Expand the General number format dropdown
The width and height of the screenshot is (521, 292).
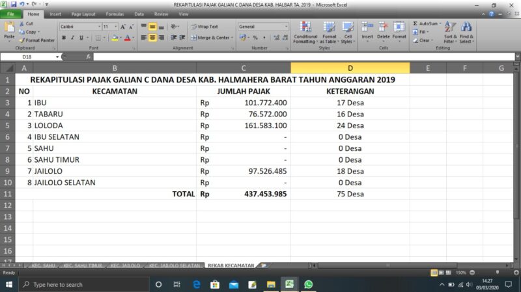[285, 27]
